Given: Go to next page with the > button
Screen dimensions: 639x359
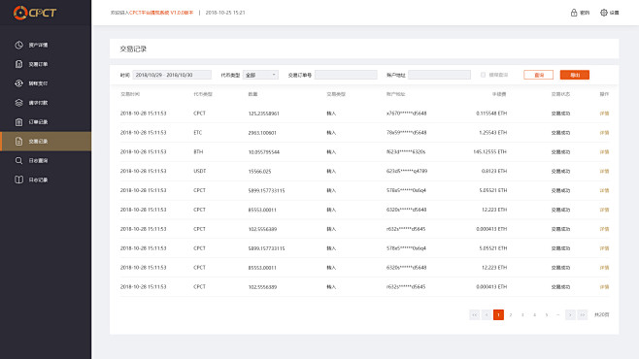Looking at the screenshot, I should pyautogui.click(x=570, y=314).
